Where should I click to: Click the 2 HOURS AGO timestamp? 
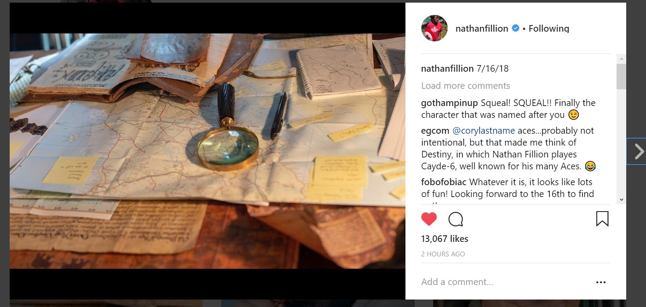(x=443, y=254)
